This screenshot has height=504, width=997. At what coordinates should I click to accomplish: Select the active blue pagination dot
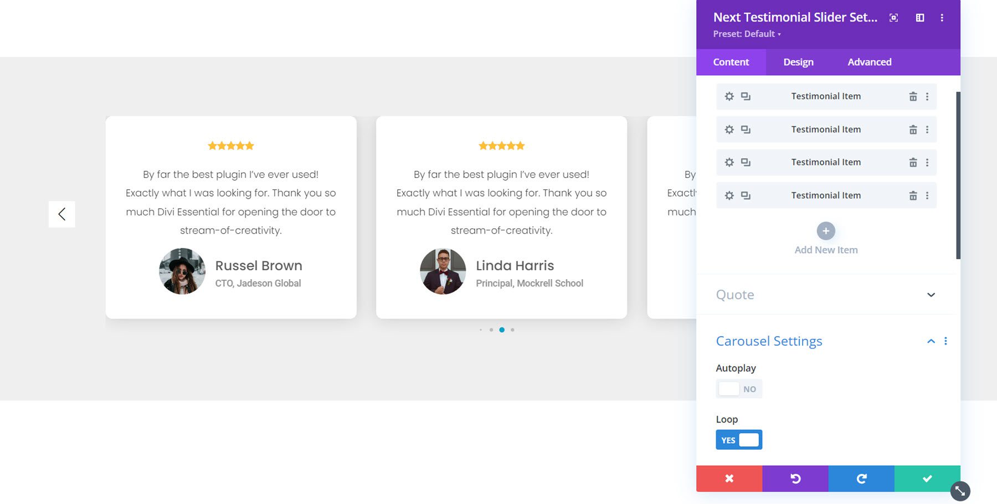click(x=502, y=330)
